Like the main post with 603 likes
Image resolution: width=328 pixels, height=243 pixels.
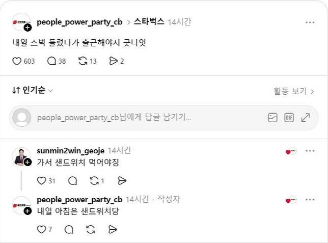pyautogui.click(x=17, y=61)
